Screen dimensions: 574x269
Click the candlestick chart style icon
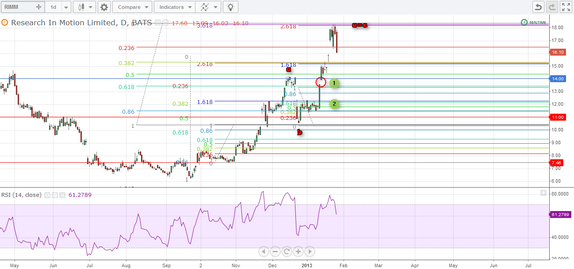click(x=80, y=7)
